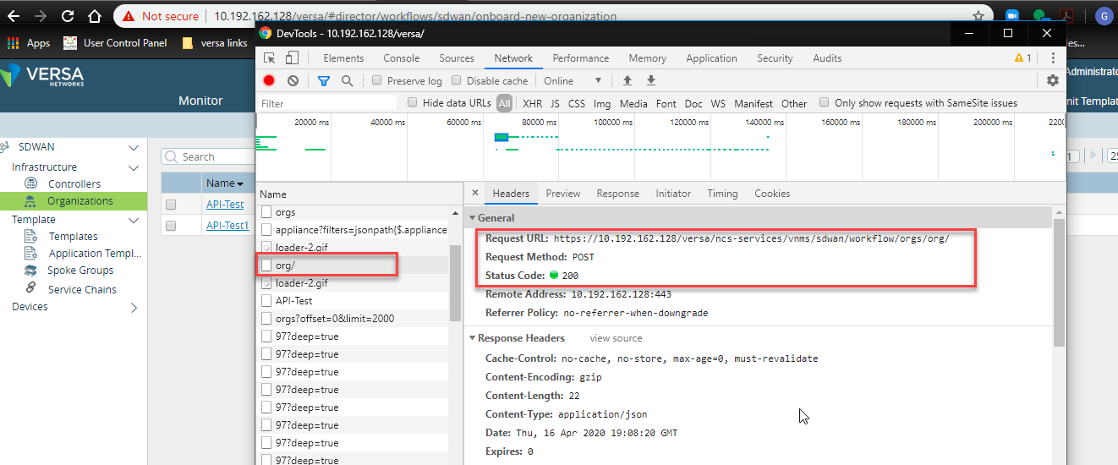Click the network Filter input field

327,103
